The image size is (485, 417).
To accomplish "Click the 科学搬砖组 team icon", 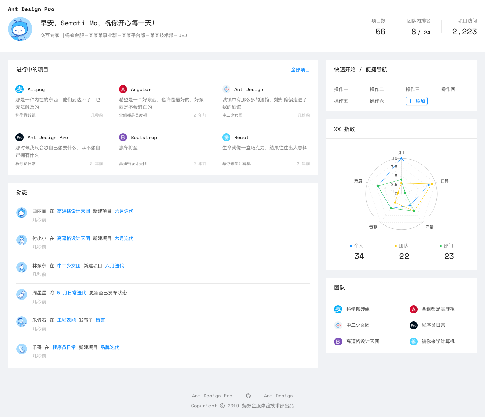I will point(338,309).
